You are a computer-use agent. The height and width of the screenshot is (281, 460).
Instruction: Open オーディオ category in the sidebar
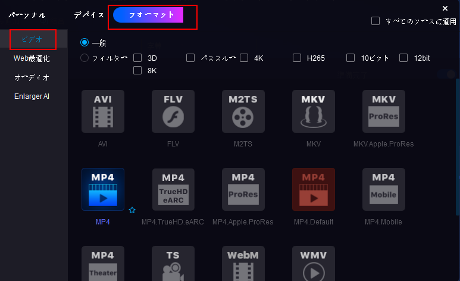(x=32, y=77)
